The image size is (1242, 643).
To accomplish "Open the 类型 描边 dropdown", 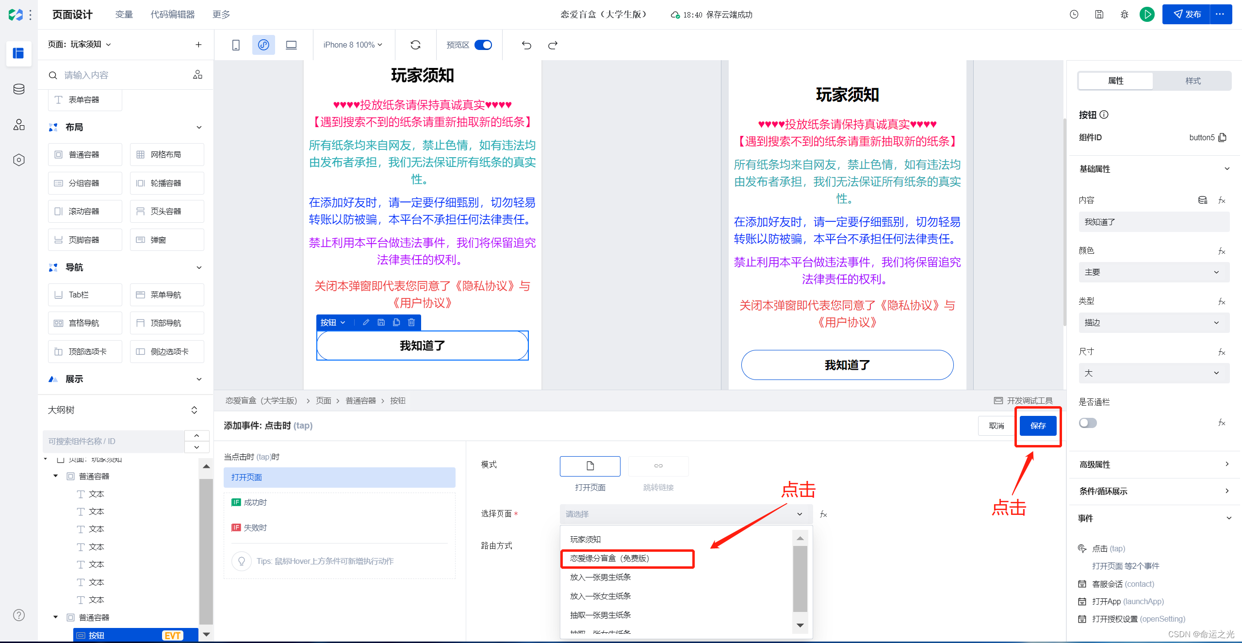I will coord(1154,323).
